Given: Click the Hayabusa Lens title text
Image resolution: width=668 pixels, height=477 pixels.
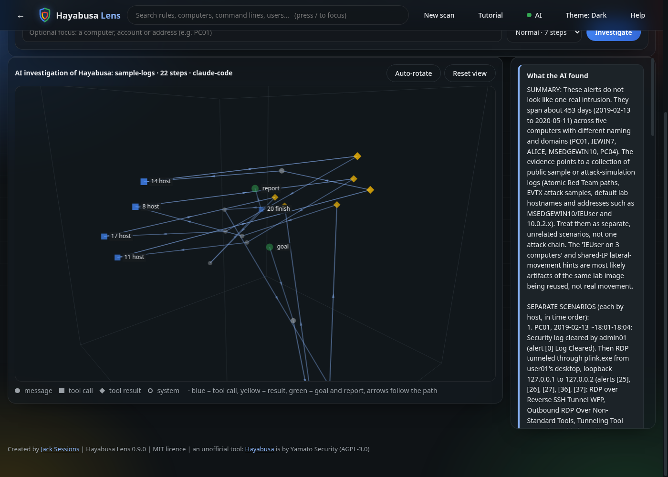Looking at the screenshot, I should tap(88, 16).
